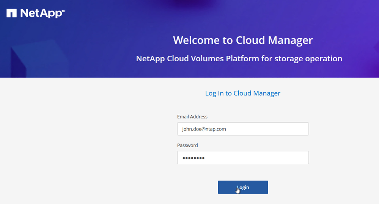Click the blank gray area left of form

(x=83, y=144)
